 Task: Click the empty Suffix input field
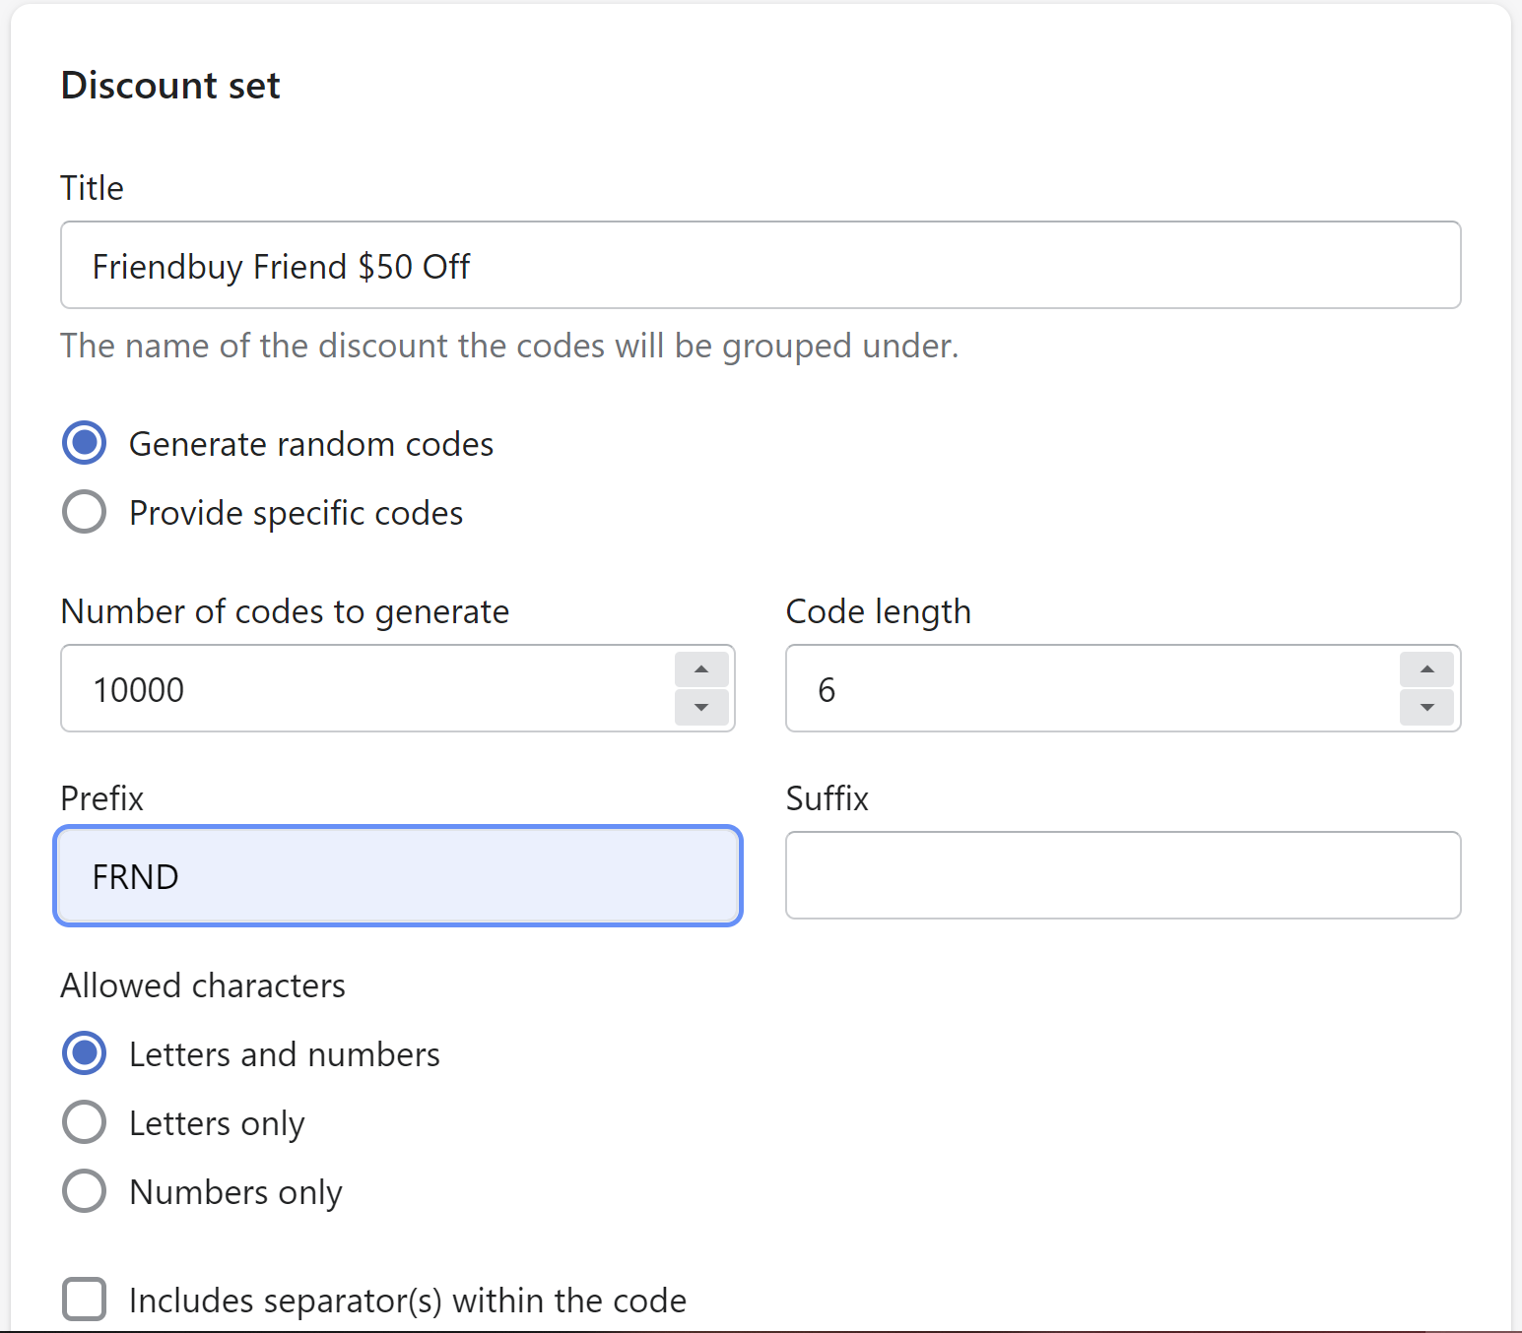pyautogui.click(x=1123, y=876)
